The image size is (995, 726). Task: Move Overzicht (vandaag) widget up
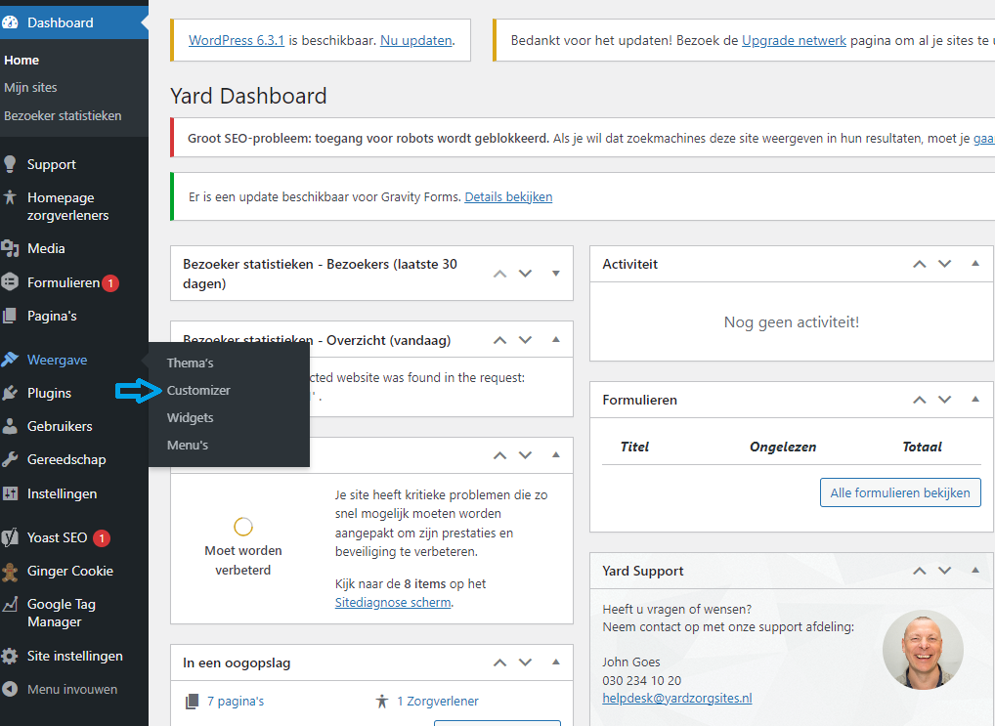click(x=500, y=340)
